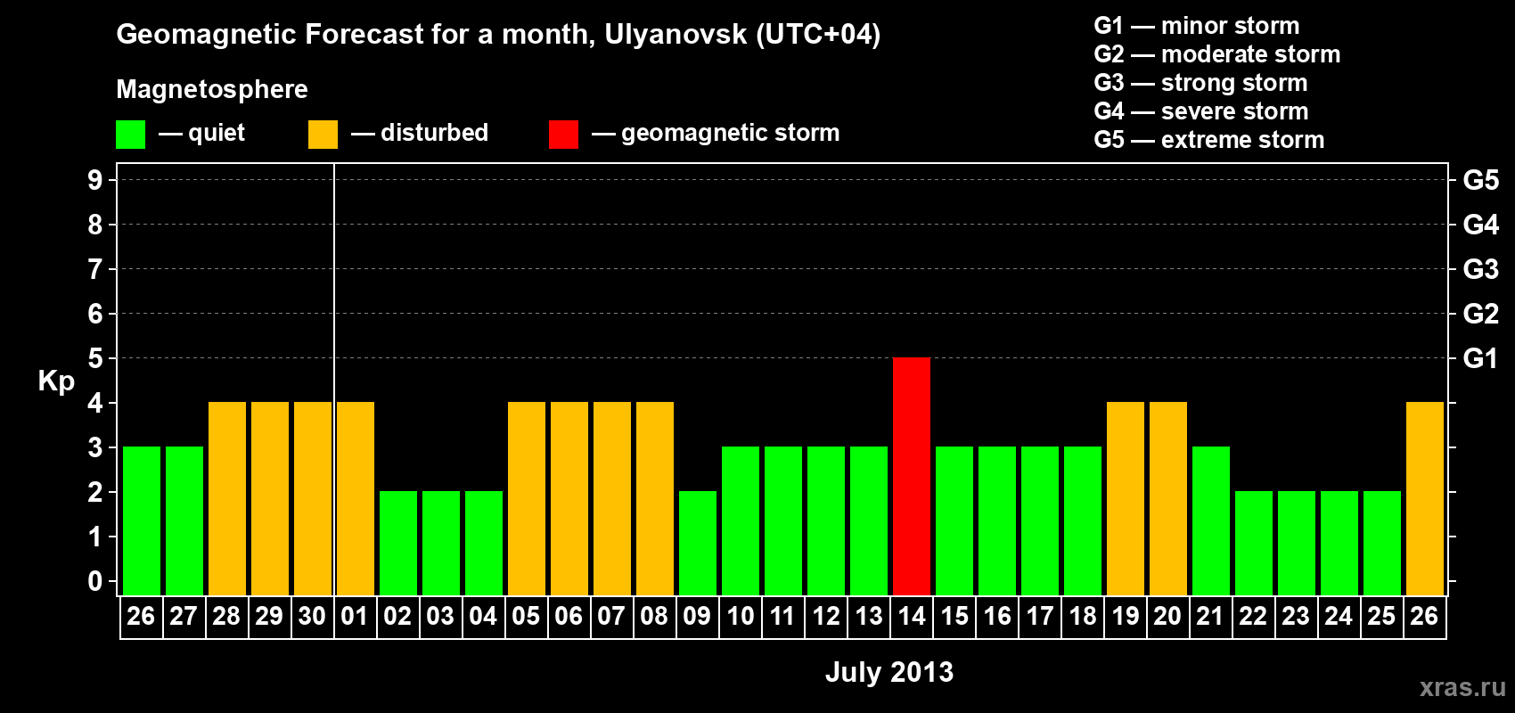
Task: Click the date cell '23' on the x-axis
Action: 1297,617
